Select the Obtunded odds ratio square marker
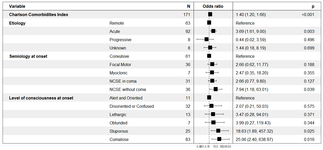Image resolution: width=323 pixels, height=150 pixels. click(x=213, y=123)
